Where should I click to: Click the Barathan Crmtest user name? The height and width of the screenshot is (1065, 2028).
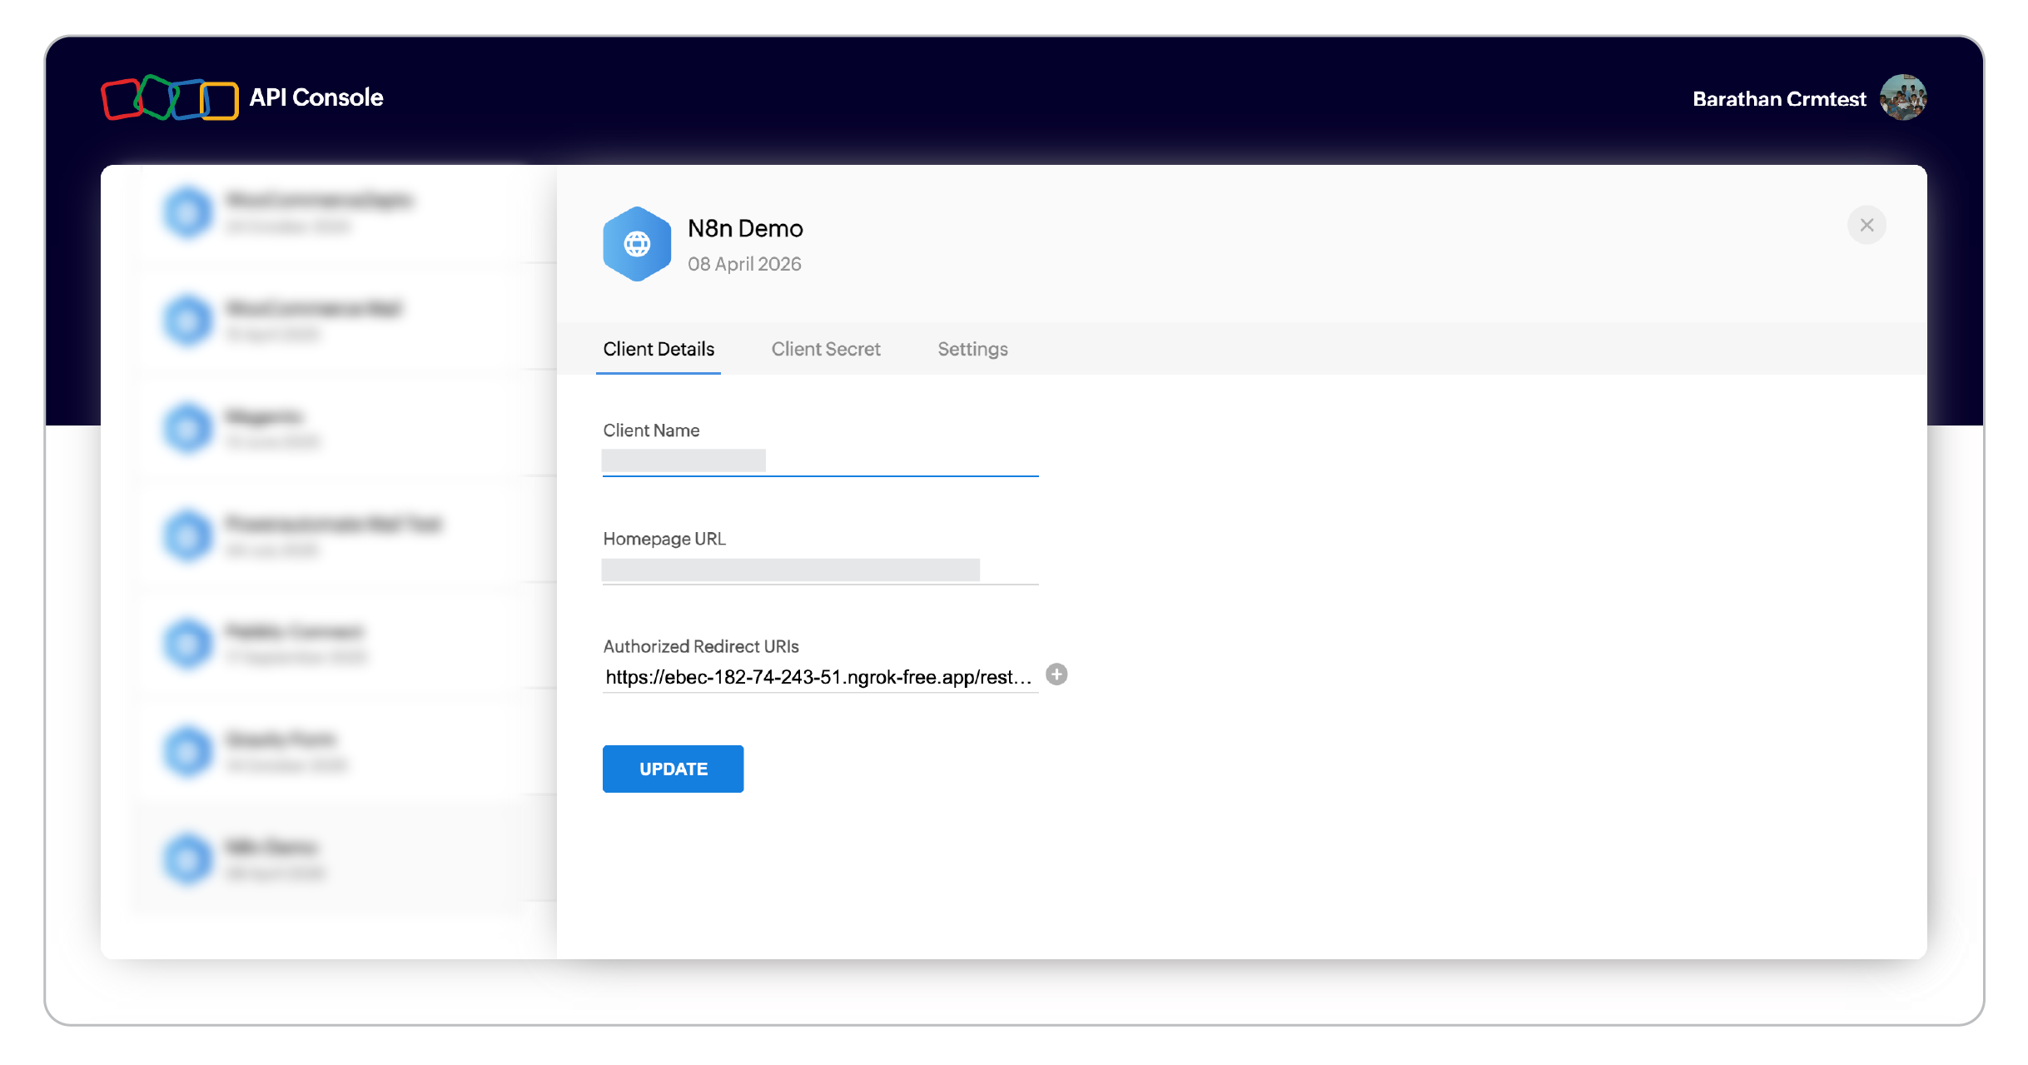click(1779, 99)
